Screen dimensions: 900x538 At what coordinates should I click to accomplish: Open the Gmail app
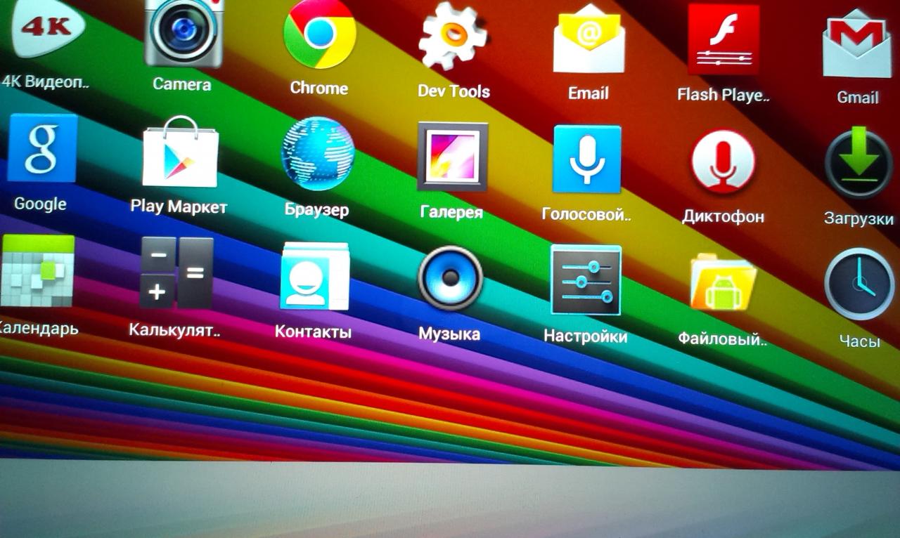pos(856,45)
